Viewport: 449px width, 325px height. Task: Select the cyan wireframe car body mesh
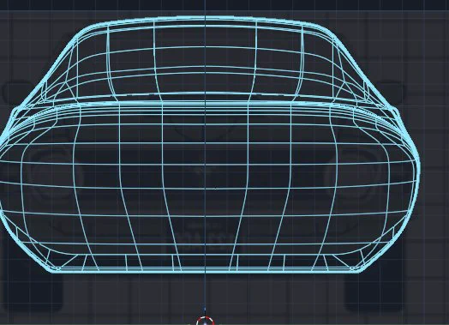click(x=209, y=145)
